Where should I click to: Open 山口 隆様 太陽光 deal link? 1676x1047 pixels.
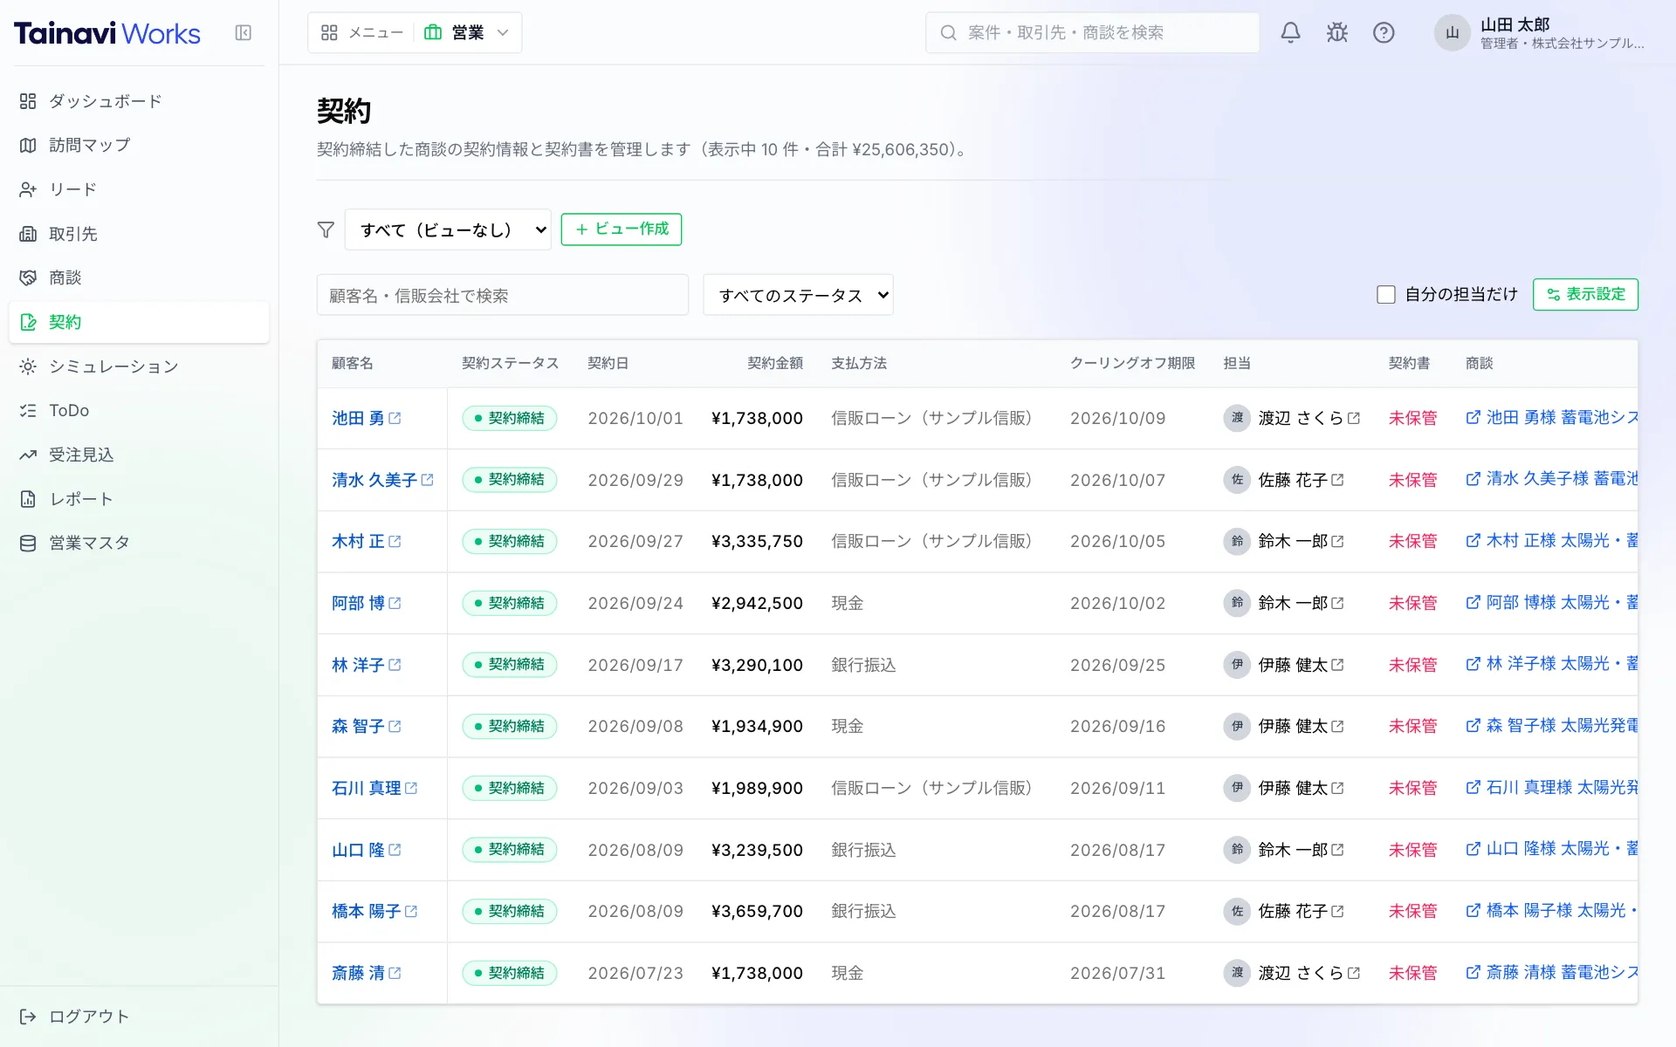(1551, 849)
